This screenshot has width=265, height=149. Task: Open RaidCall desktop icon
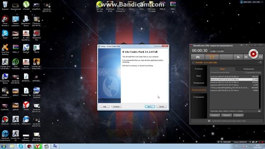click(26, 49)
